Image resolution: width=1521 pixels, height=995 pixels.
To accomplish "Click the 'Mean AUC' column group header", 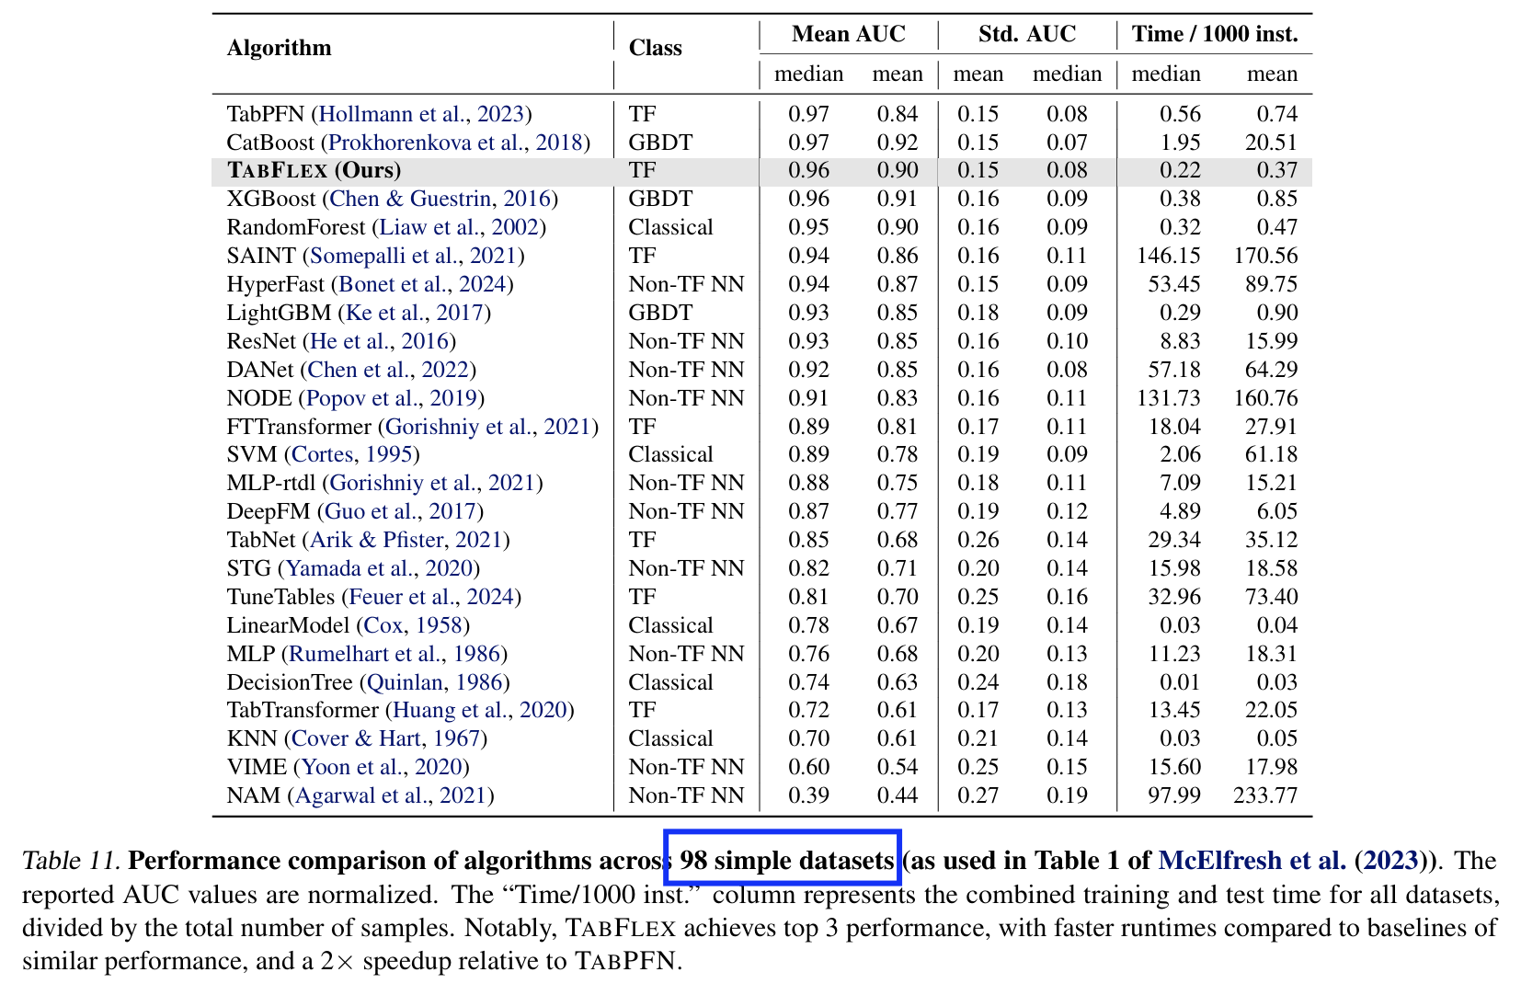I will (849, 34).
